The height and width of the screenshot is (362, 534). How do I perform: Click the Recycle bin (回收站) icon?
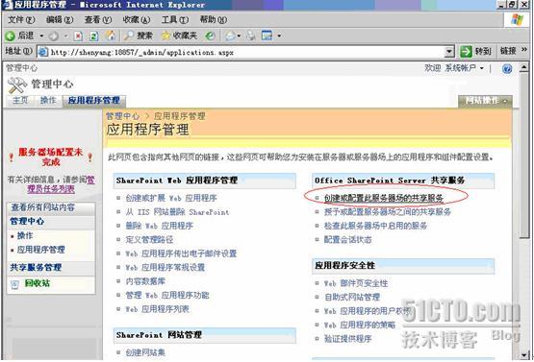tap(14, 284)
